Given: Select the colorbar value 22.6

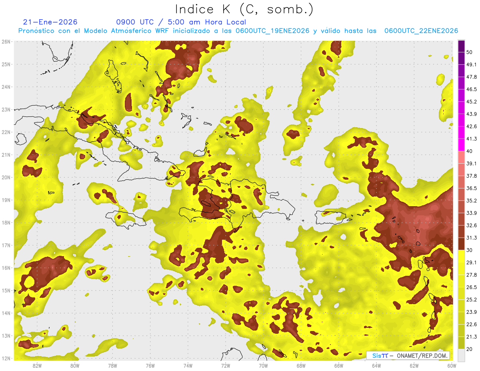Looking at the screenshot, I should tap(471, 324).
